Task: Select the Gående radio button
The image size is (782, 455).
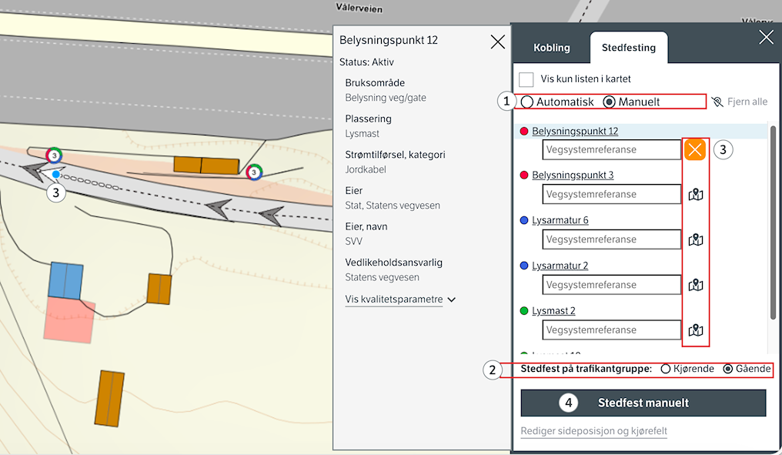Action: (x=728, y=370)
